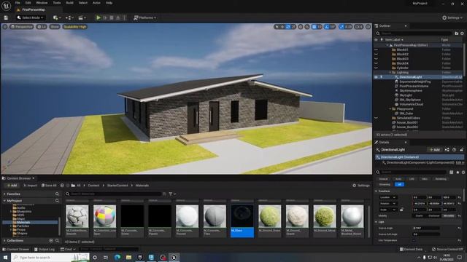Open the Actor menu
Viewport: 467px width, 262px height.
(96, 3)
